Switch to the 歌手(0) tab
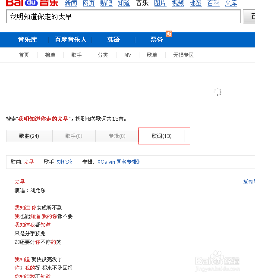The height and width of the screenshot is (278, 255). [74, 136]
